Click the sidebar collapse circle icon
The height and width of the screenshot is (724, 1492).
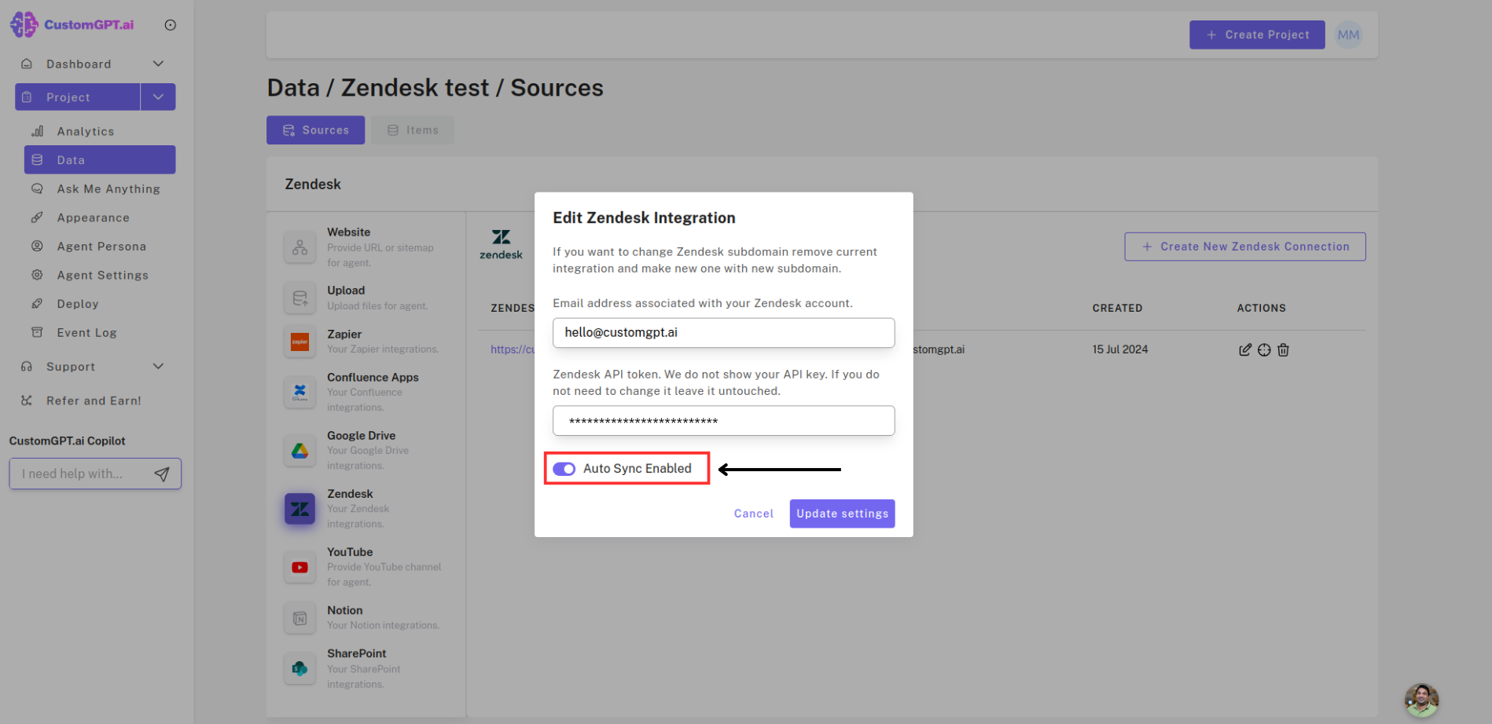pos(170,25)
